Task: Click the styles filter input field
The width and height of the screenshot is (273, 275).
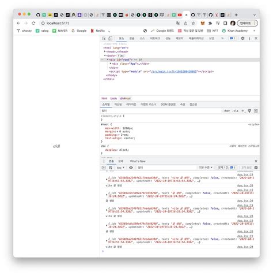Action: [161, 111]
